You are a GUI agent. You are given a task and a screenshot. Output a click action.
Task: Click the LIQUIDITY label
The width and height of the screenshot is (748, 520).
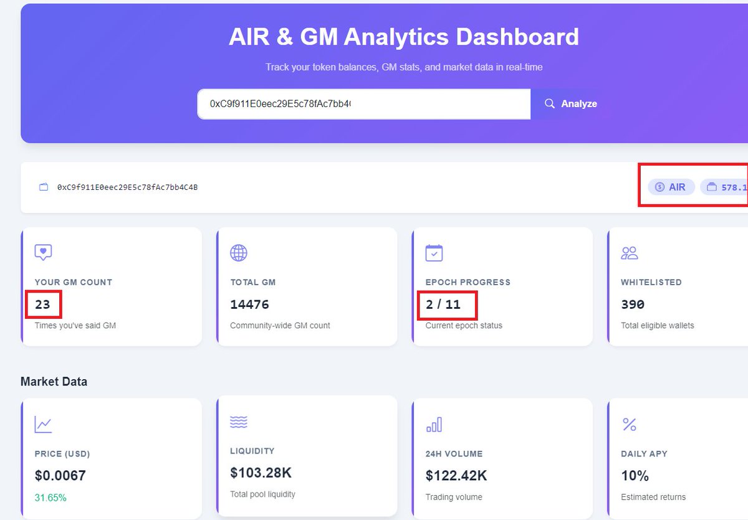(252, 451)
